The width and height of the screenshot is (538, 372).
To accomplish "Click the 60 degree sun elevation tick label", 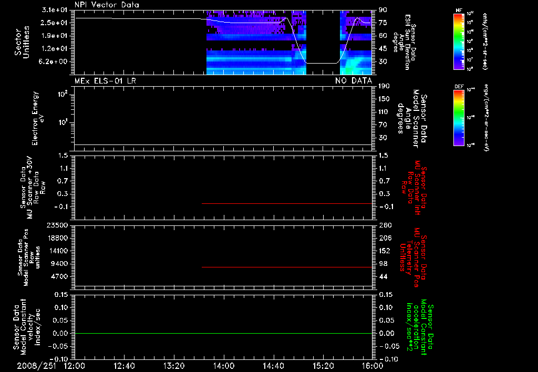I will pyautogui.click(x=382, y=36).
